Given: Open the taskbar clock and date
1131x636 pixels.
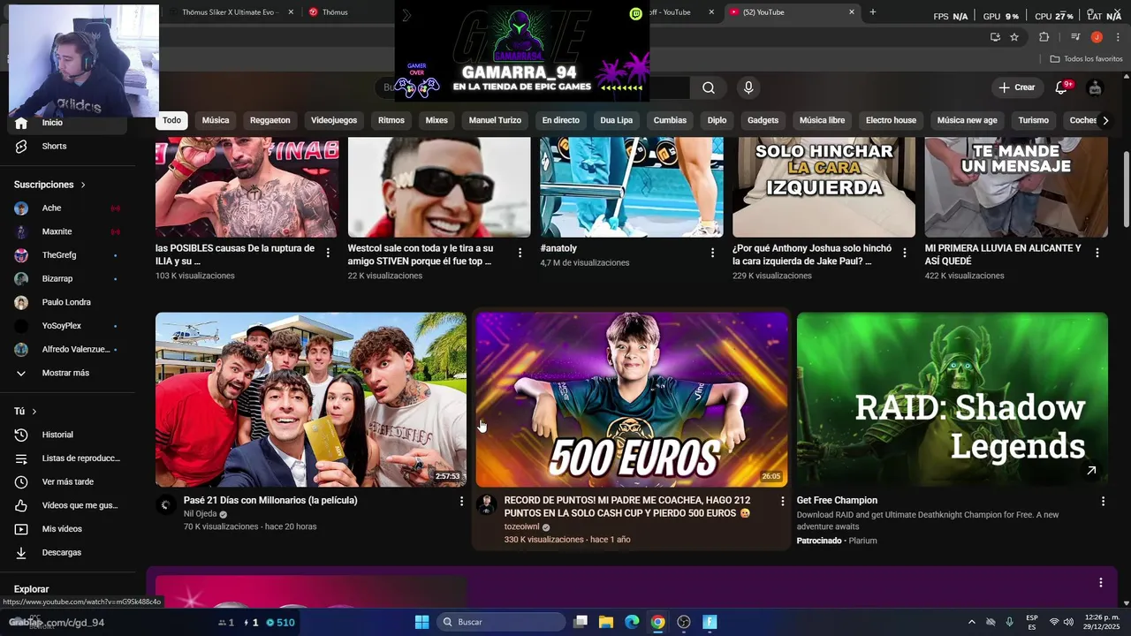Looking at the screenshot, I should pos(1102,622).
